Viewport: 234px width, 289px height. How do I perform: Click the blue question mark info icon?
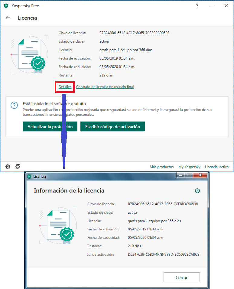tap(14, 105)
